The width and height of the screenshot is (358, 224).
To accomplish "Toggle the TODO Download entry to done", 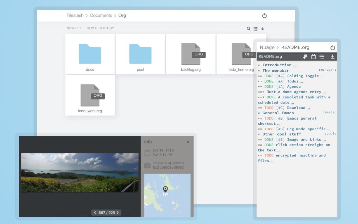I will click(269, 108).
